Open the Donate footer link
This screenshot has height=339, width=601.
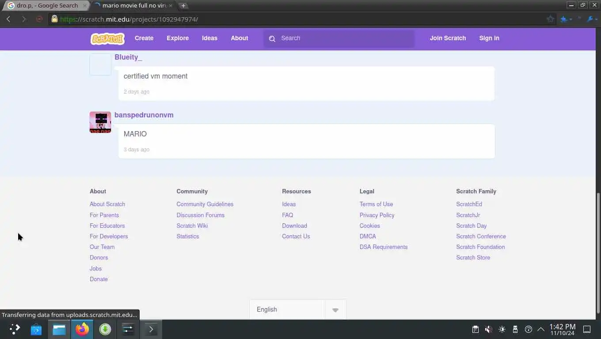99,279
